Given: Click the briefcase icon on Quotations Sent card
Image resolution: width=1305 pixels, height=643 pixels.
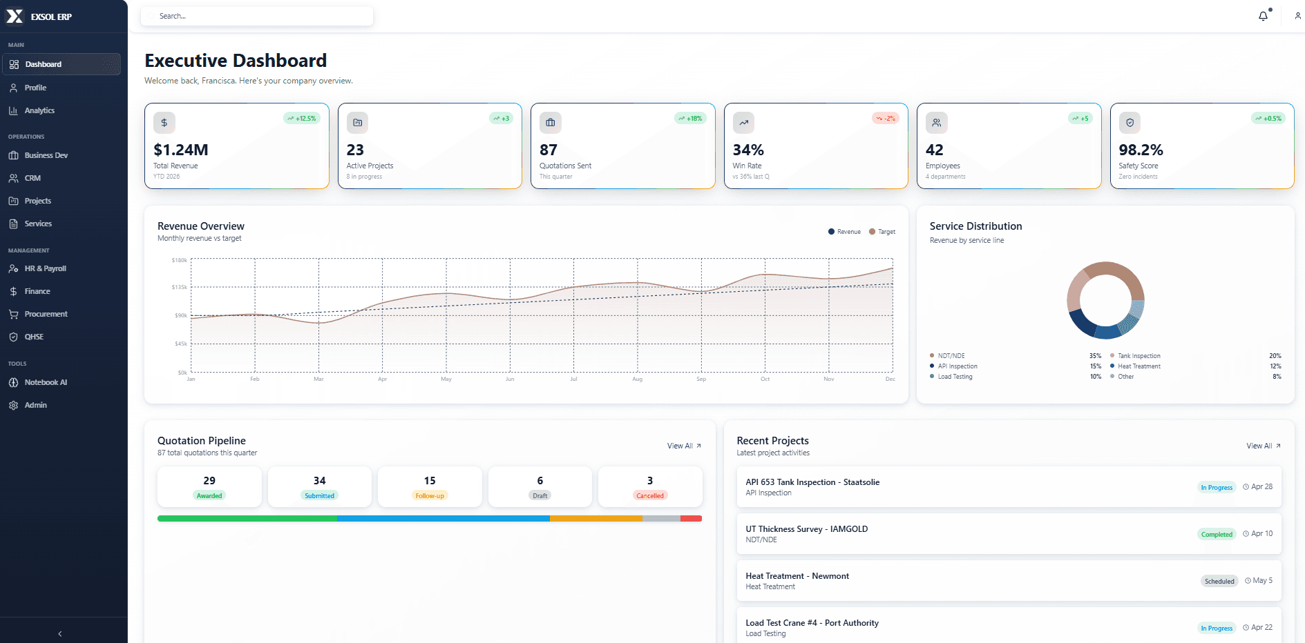Looking at the screenshot, I should pyautogui.click(x=551, y=123).
